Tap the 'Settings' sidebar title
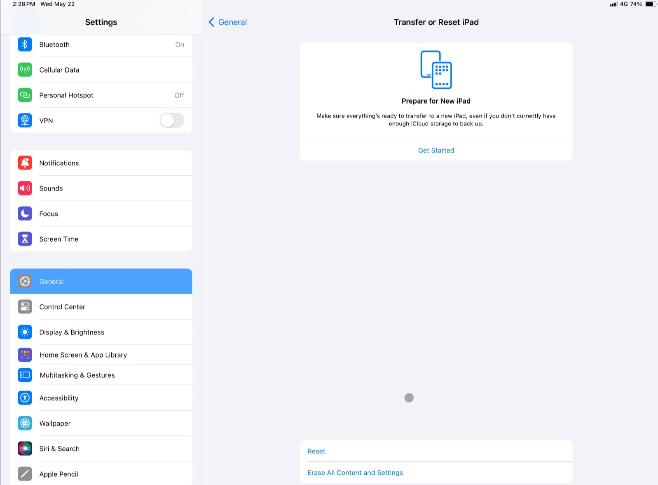Viewport: 658px width, 485px height. pos(101,22)
